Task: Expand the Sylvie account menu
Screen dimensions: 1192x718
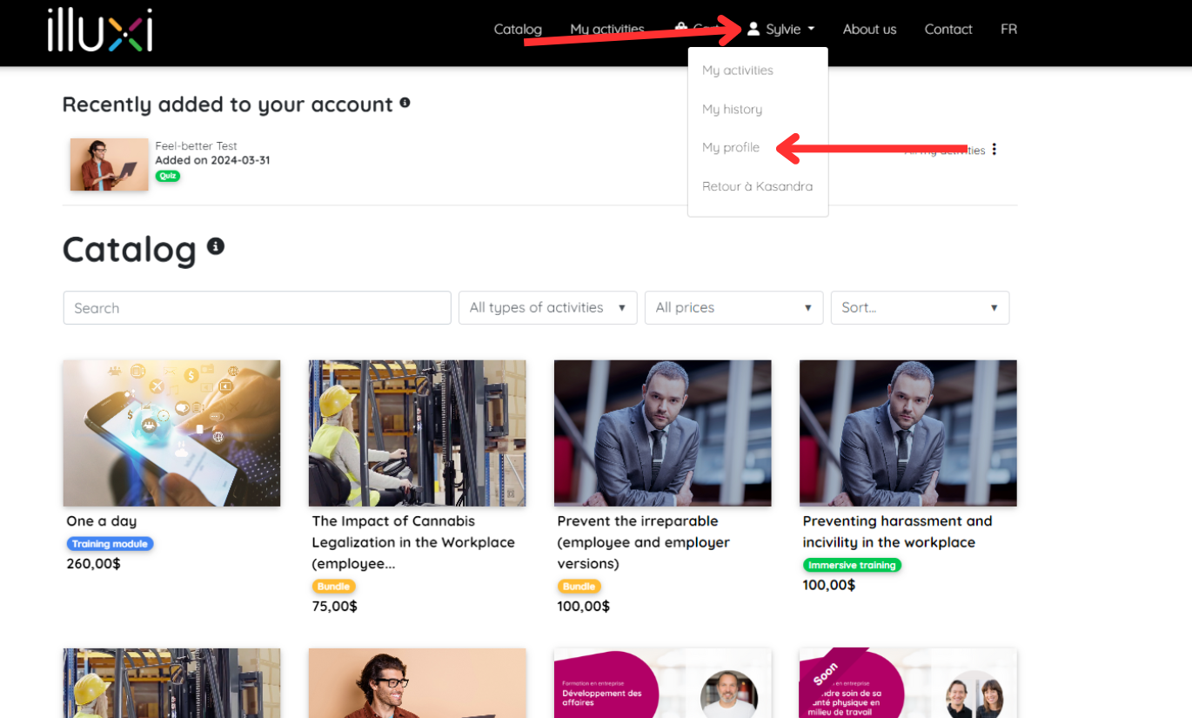Action: [x=782, y=29]
